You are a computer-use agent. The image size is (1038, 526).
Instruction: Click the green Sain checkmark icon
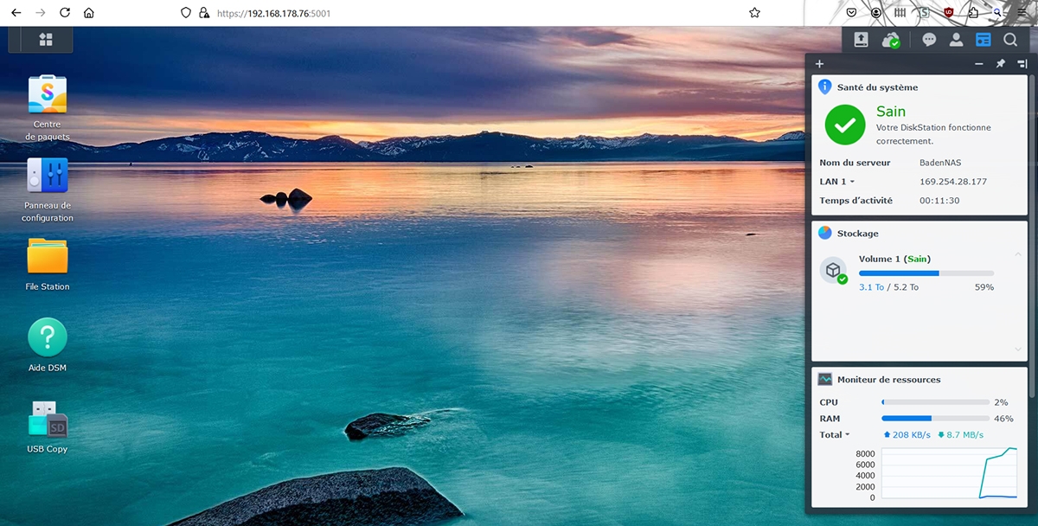coord(845,125)
